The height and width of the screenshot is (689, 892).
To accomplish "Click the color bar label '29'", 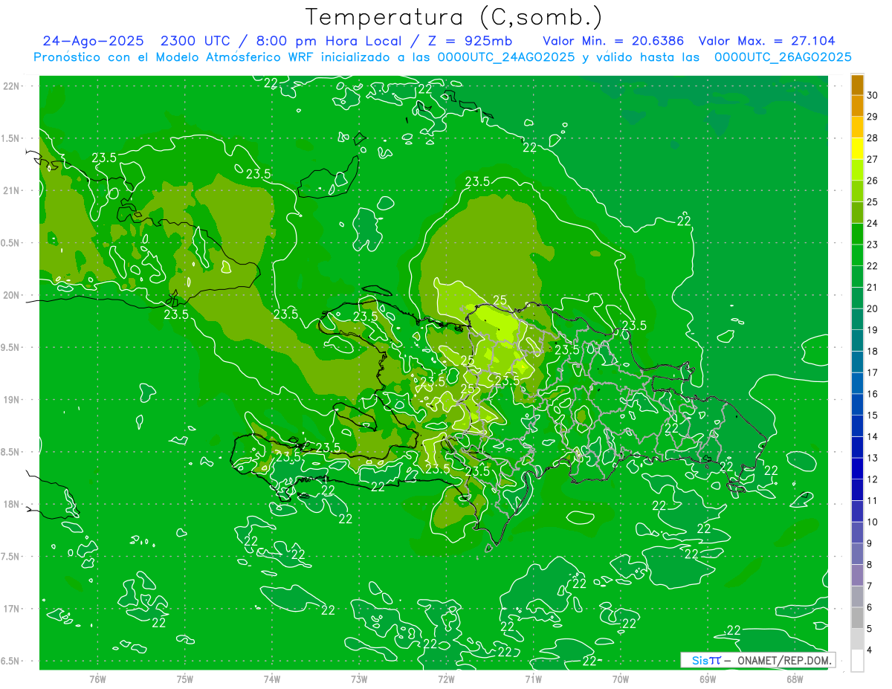I will tap(873, 117).
